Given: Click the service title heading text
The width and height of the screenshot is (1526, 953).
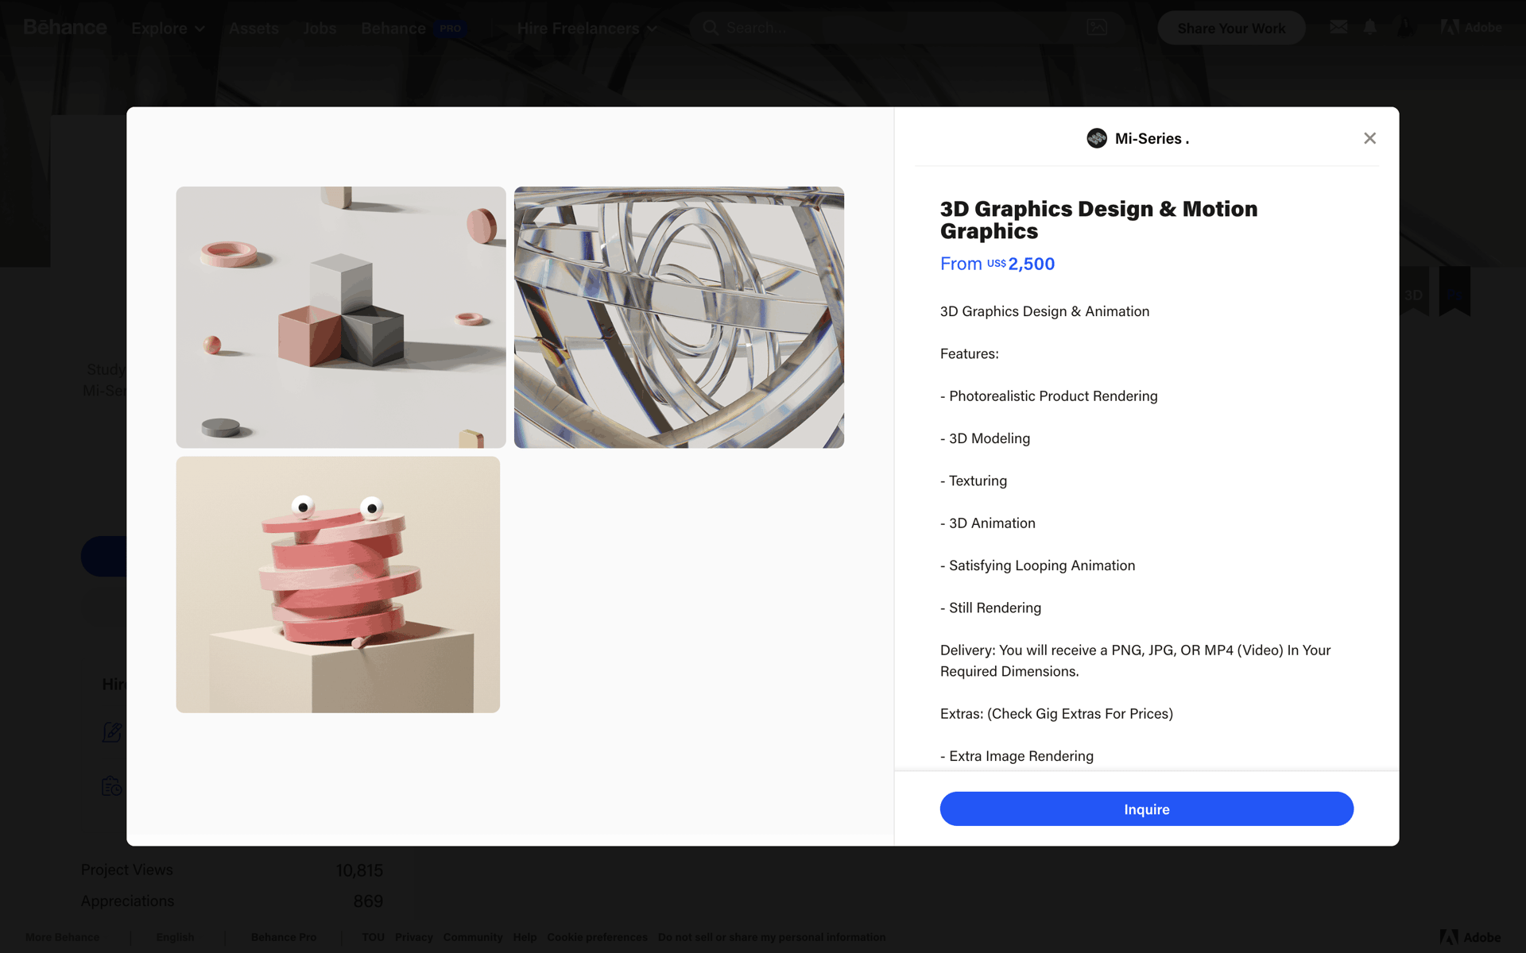Looking at the screenshot, I should click(x=1098, y=220).
